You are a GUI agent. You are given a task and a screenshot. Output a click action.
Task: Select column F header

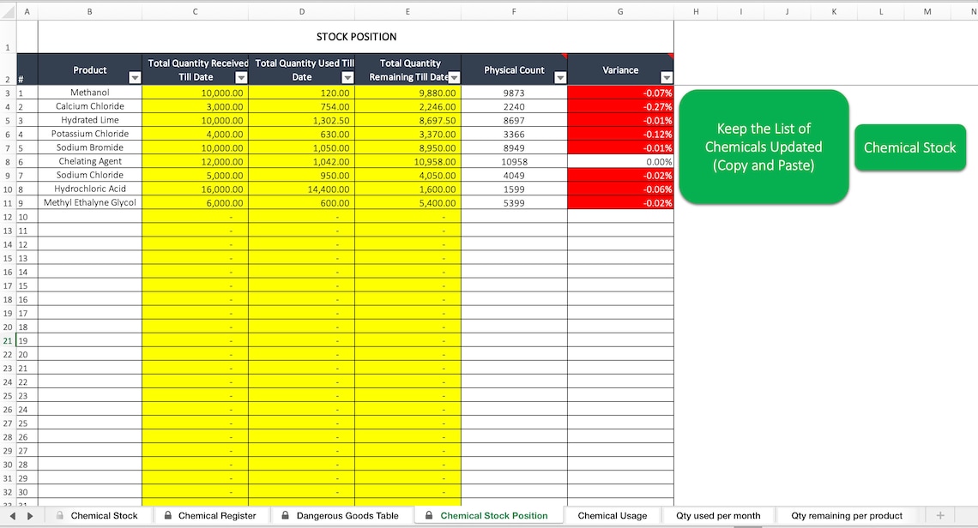[x=513, y=11]
